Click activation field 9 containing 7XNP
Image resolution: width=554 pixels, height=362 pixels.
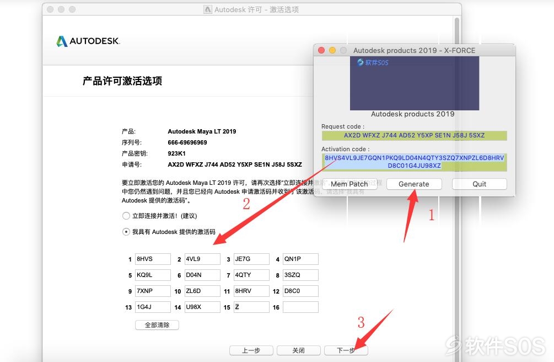[153, 291]
